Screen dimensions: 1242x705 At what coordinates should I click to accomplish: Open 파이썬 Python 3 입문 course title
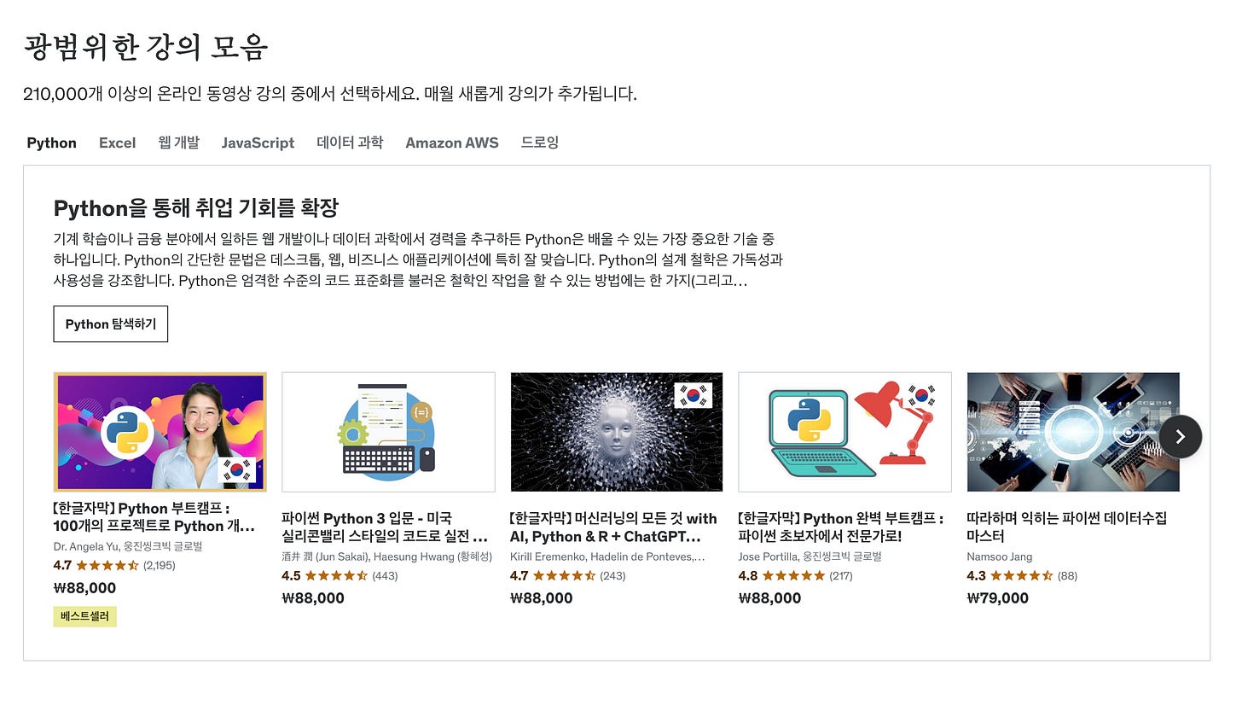(x=385, y=527)
